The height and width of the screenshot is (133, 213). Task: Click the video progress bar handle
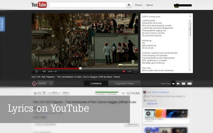pyautogui.click(x=80, y=68)
